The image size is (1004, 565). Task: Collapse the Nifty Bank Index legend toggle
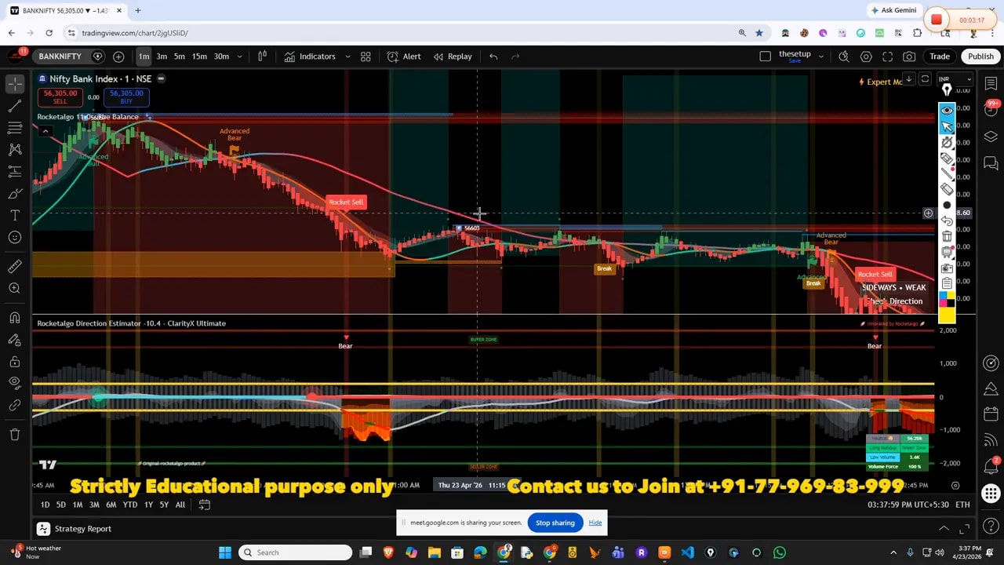[x=161, y=78]
